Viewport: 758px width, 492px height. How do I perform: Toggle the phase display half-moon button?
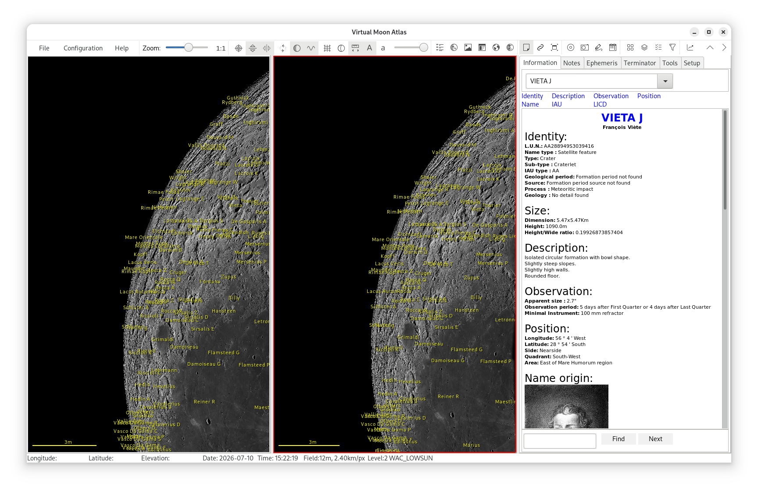[297, 48]
